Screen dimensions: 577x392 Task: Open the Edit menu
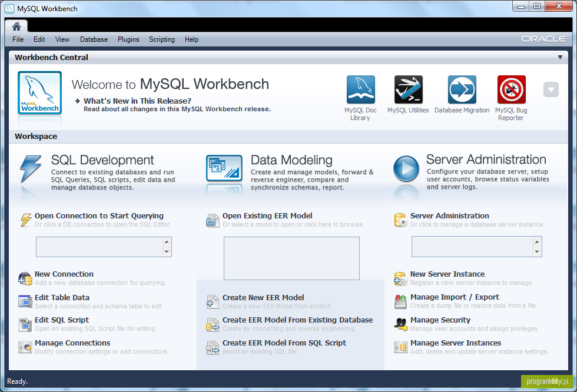pyautogui.click(x=39, y=39)
